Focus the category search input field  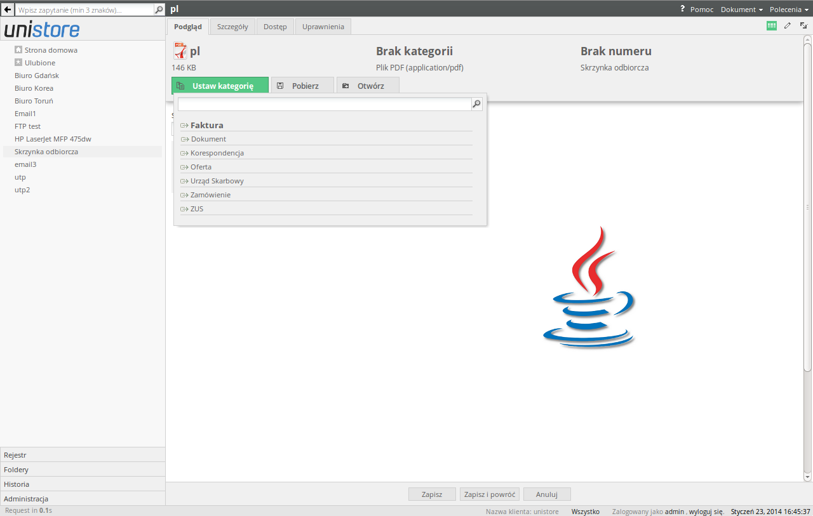point(325,104)
